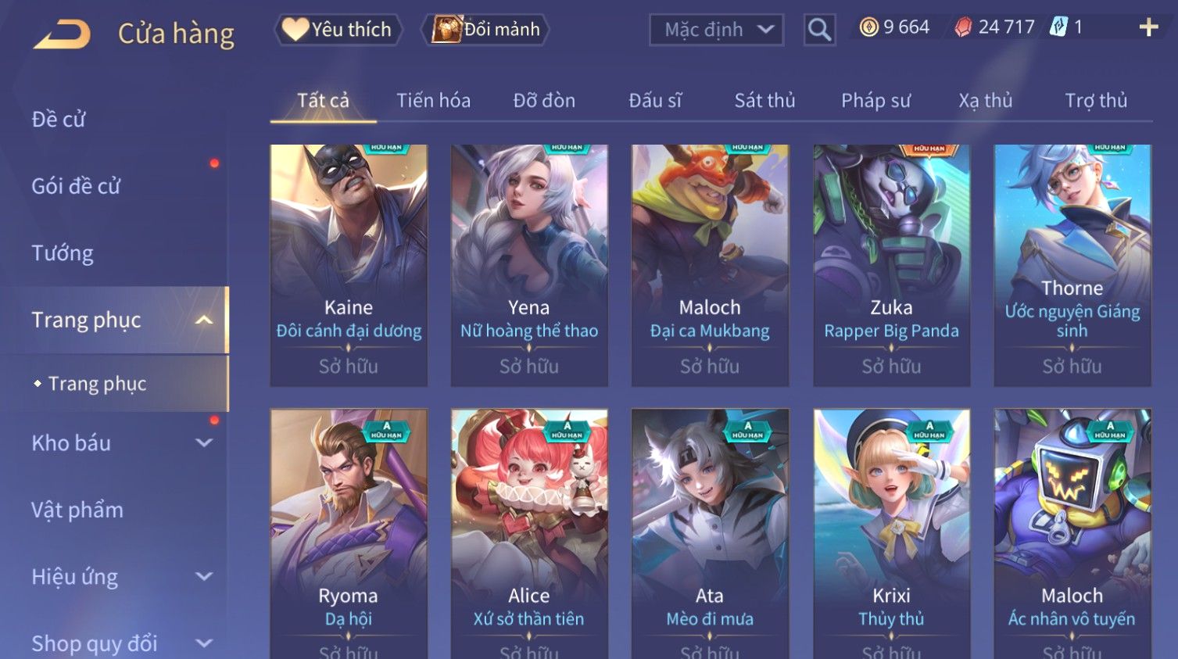Open Zuka Rapper Big Panda skin card
The height and width of the screenshot is (659, 1178).
891,265
